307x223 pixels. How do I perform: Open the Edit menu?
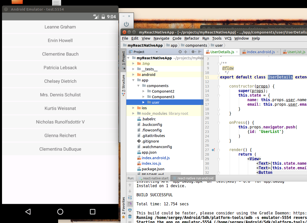(135, 38)
